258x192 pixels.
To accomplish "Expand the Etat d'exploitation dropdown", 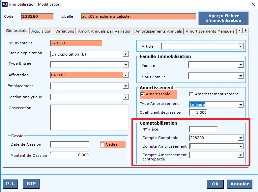I will point(125,54).
